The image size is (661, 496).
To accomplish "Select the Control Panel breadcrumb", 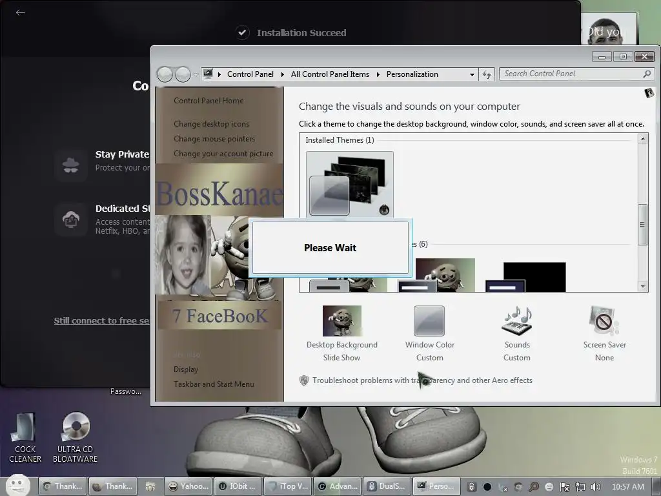I will coord(250,74).
